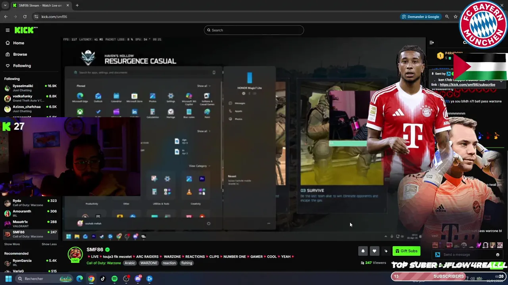Close the SMF86 Stream browser tab
This screenshot has height=285, width=508.
pyautogui.click(x=67, y=6)
